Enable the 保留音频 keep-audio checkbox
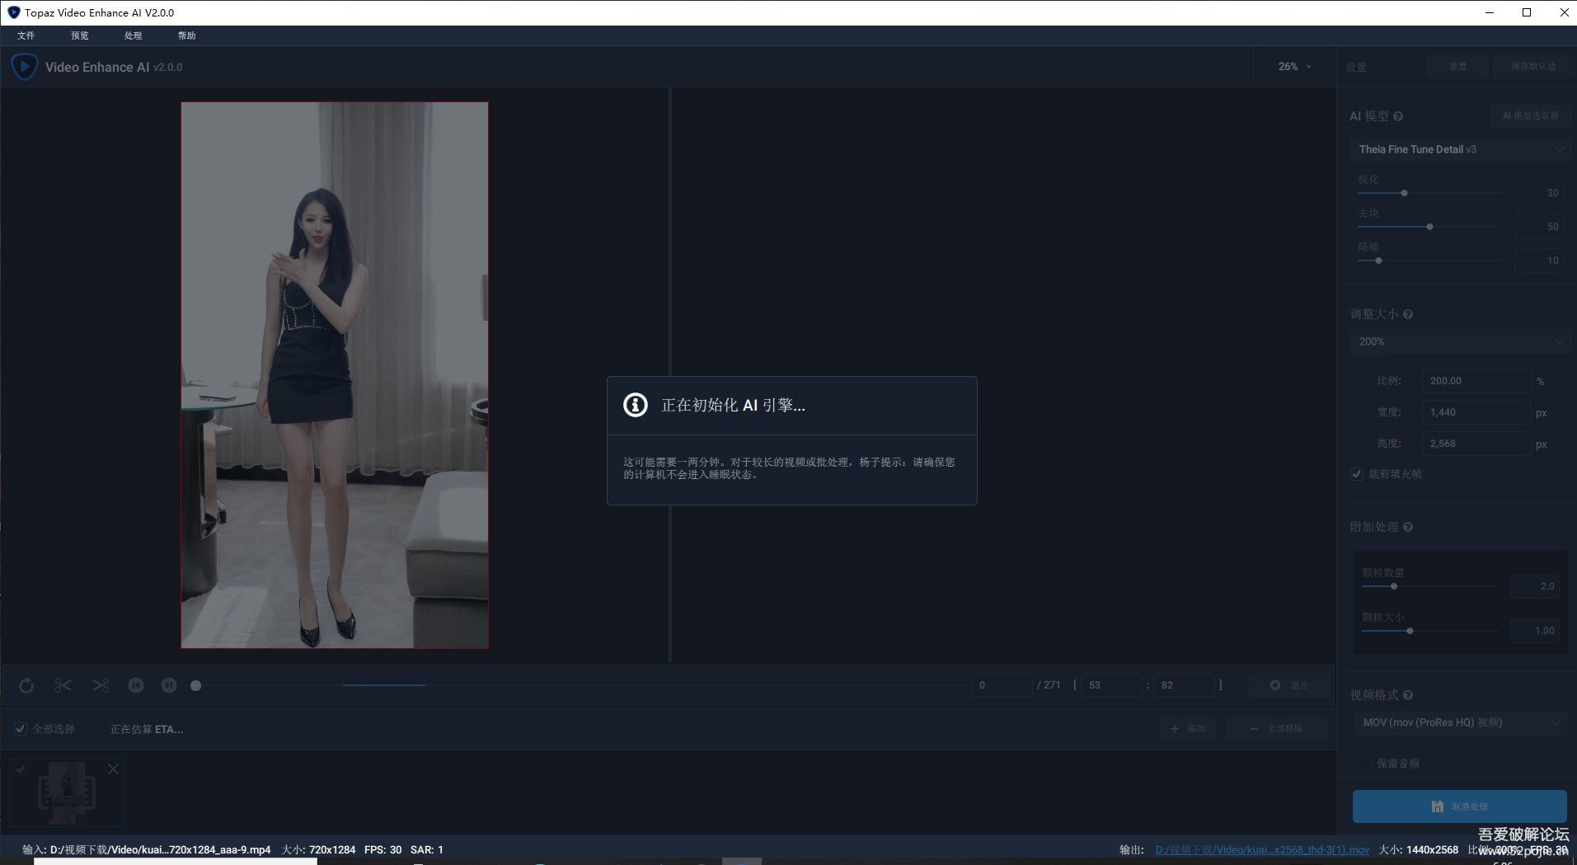Image resolution: width=1577 pixels, height=865 pixels. pyautogui.click(x=1365, y=764)
